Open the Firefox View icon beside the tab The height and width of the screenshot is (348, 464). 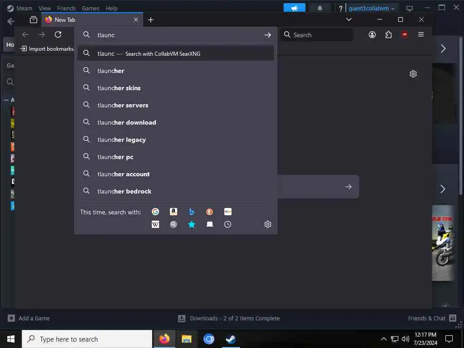pos(34,19)
